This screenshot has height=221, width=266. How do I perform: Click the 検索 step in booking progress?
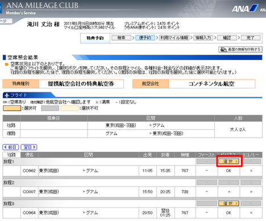(x=121, y=38)
